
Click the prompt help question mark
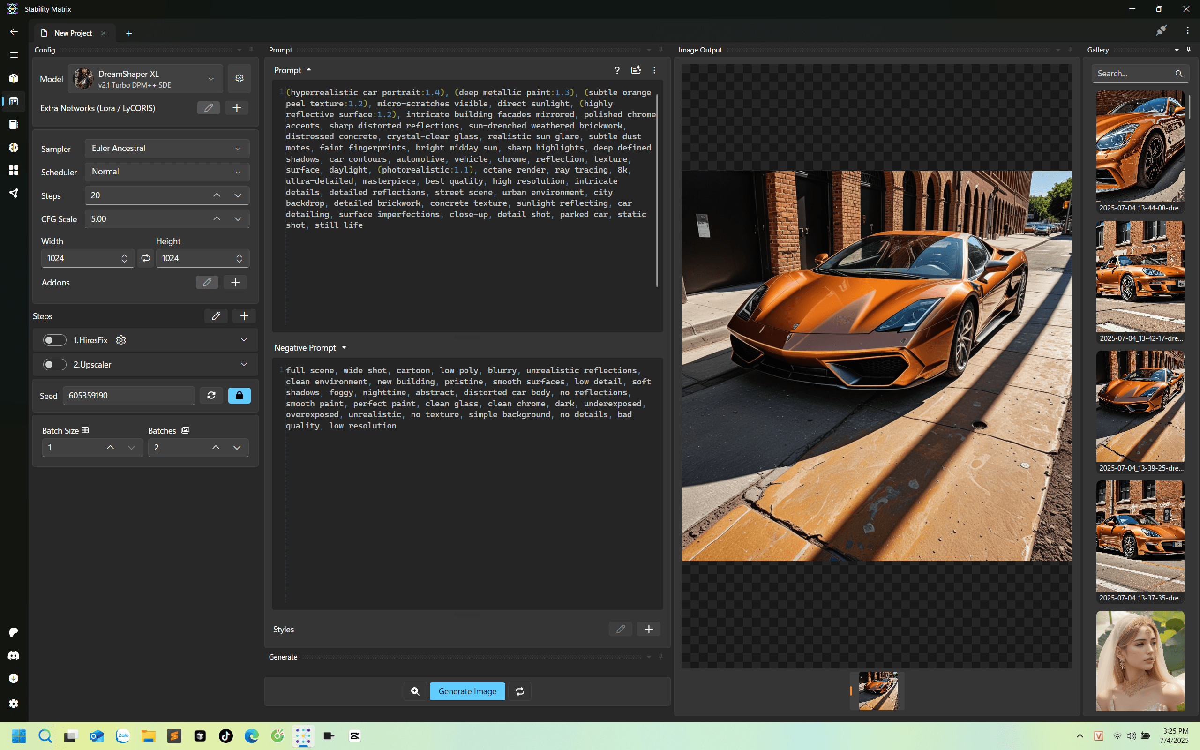click(x=617, y=70)
